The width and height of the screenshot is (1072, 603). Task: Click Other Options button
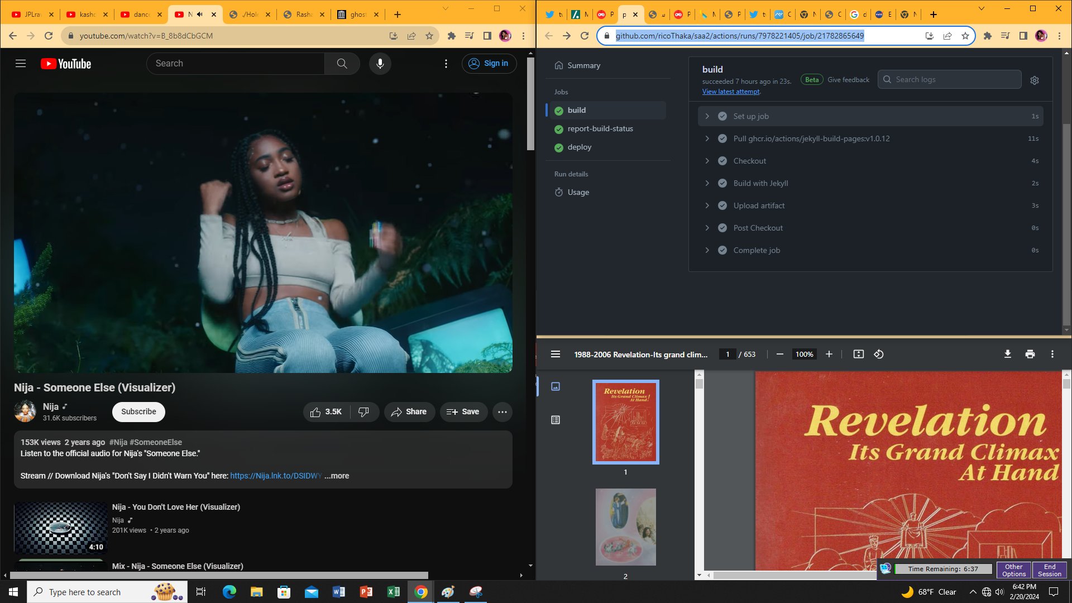tap(1014, 570)
